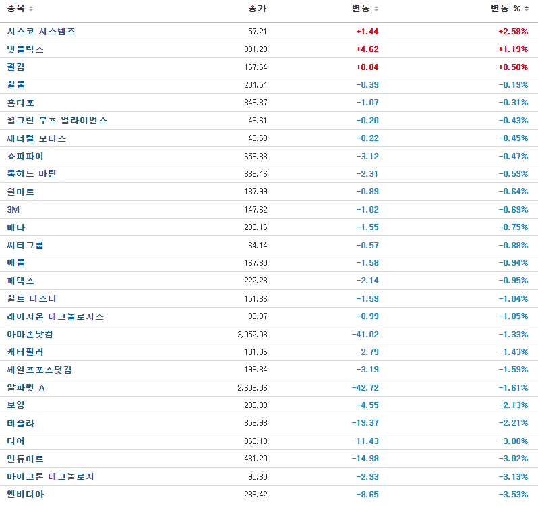Select change value -1.55
The width and height of the screenshot is (538, 506).
coord(367,227)
